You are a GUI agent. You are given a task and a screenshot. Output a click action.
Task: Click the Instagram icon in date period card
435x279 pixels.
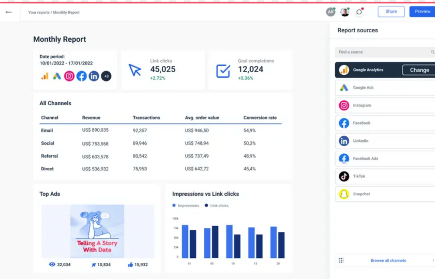pyautogui.click(x=69, y=76)
